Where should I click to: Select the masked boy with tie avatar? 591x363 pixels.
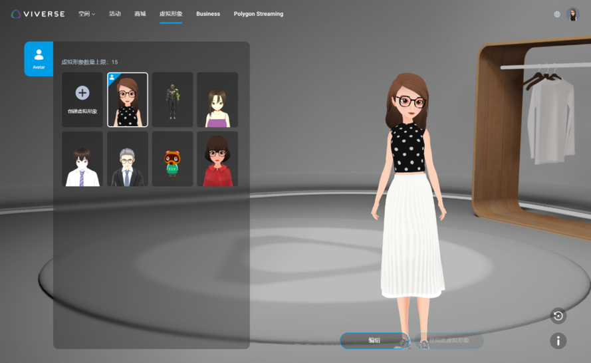point(82,159)
